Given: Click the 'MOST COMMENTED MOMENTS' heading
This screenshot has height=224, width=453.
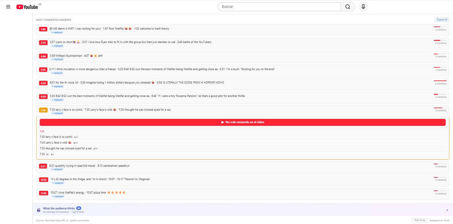Looking at the screenshot, I should (54, 20).
